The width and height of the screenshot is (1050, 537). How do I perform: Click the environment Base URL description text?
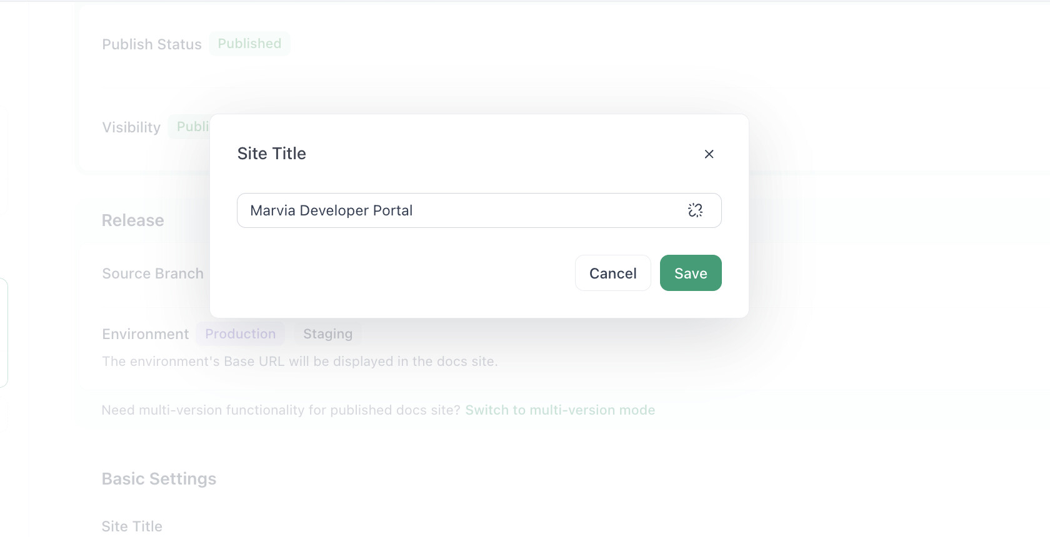(299, 362)
